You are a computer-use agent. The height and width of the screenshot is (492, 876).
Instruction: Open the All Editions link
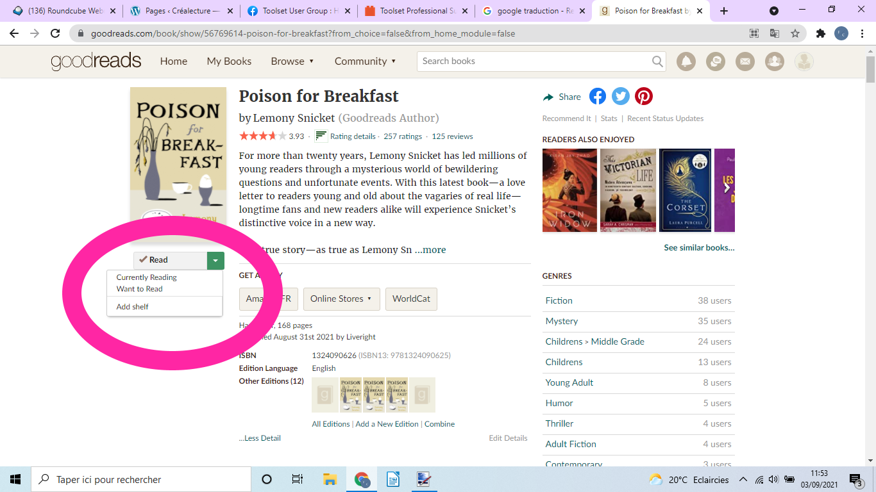[x=331, y=424]
